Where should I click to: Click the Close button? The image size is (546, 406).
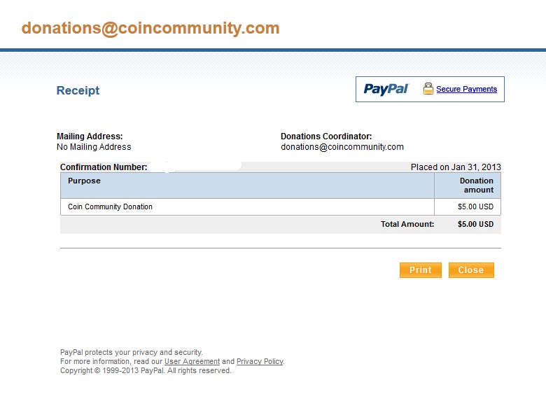point(471,270)
